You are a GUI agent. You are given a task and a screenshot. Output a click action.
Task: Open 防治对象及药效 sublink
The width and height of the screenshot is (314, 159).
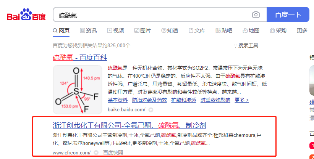click(x=149, y=100)
